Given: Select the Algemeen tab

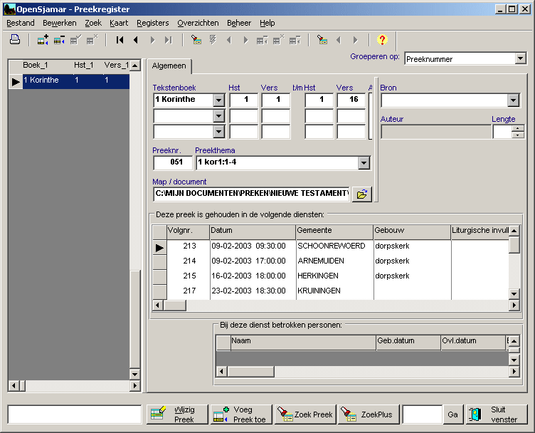Looking at the screenshot, I should coord(169,66).
